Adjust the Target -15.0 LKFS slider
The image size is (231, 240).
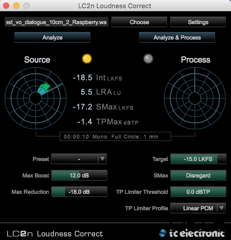[x=198, y=159]
